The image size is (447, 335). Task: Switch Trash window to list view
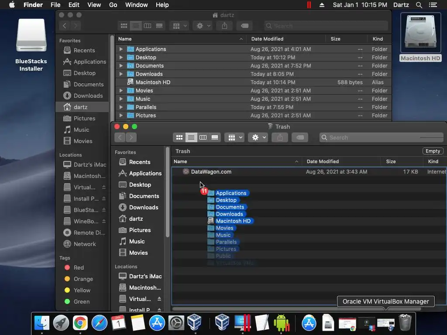click(191, 137)
